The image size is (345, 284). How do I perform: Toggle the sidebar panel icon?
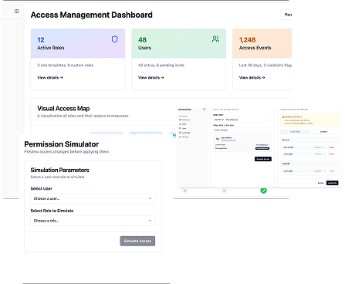coord(17,11)
